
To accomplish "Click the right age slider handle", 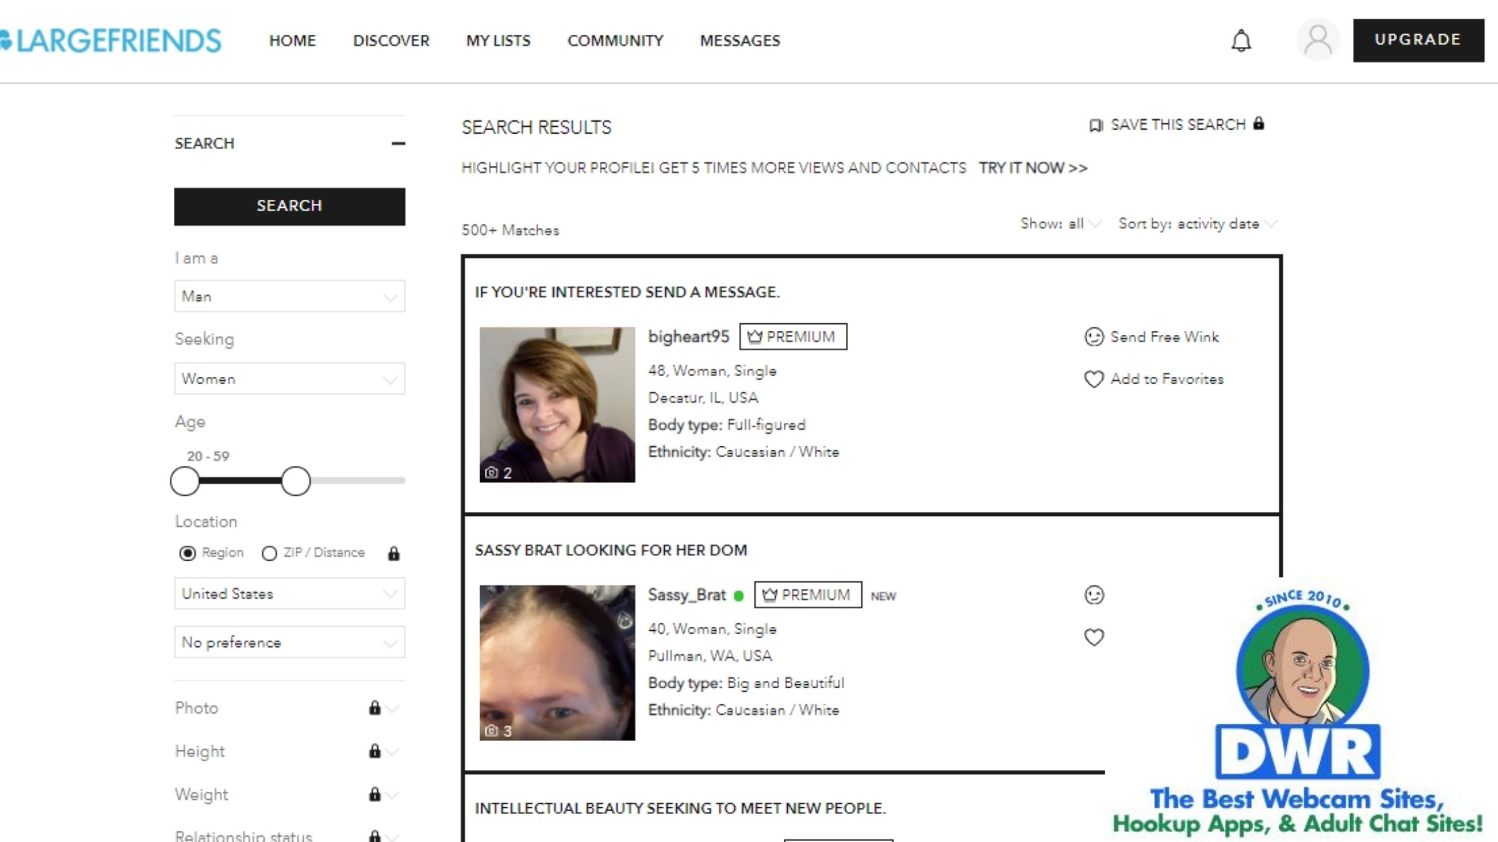I will coord(296,480).
